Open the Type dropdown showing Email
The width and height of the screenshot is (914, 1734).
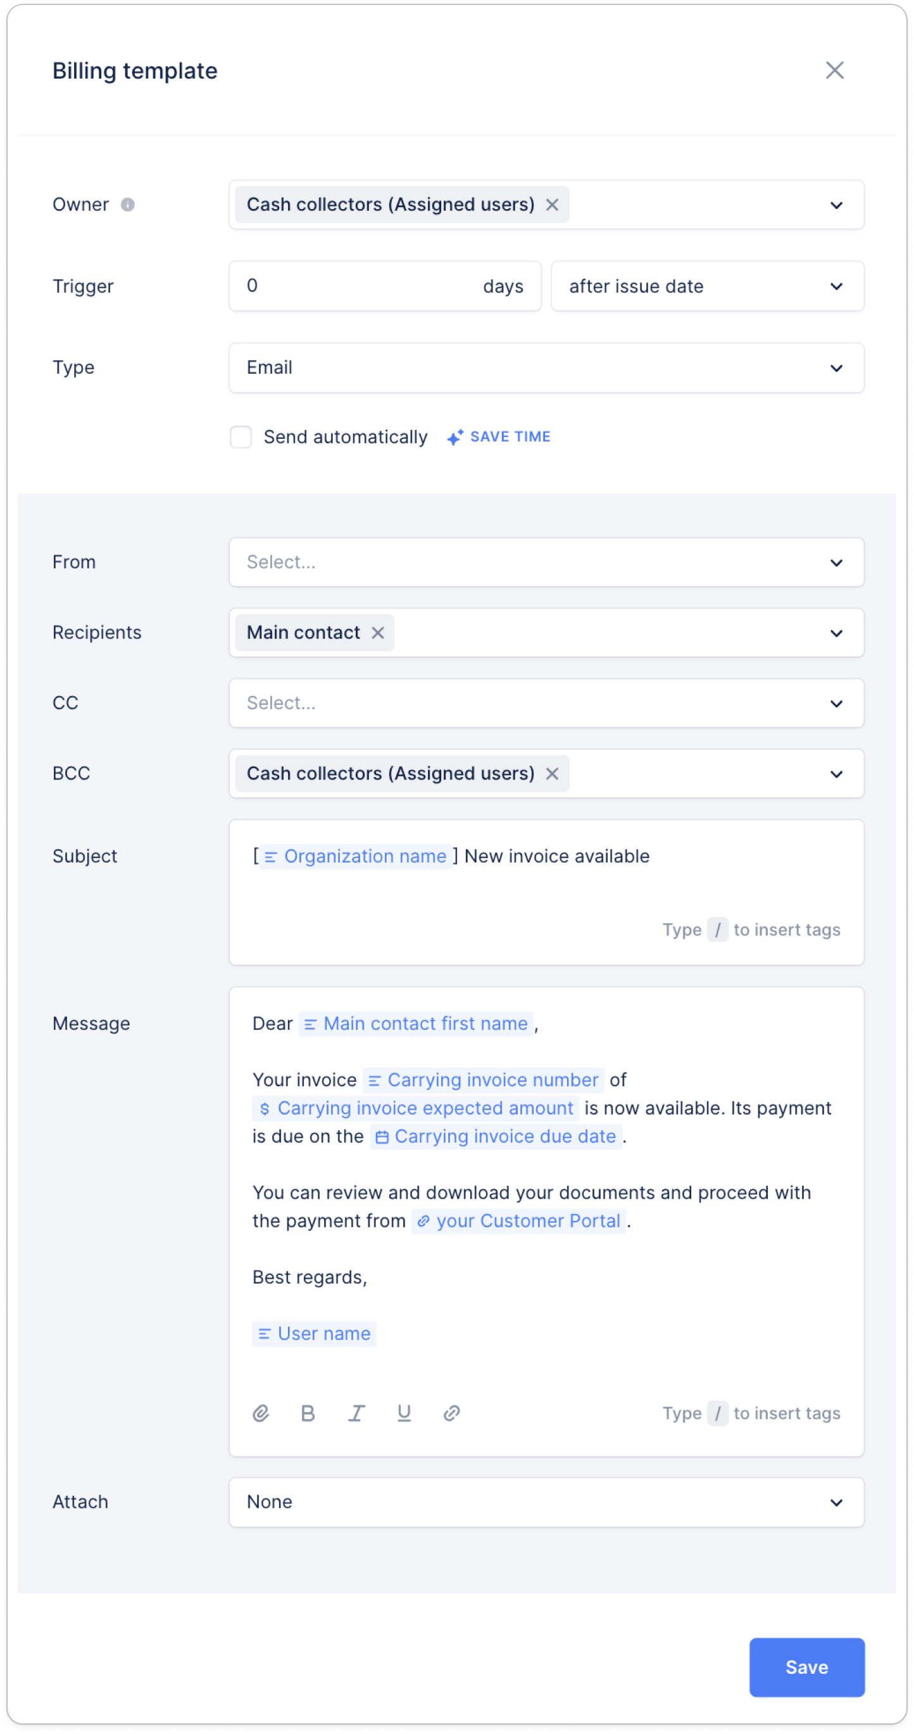pyautogui.click(x=546, y=367)
